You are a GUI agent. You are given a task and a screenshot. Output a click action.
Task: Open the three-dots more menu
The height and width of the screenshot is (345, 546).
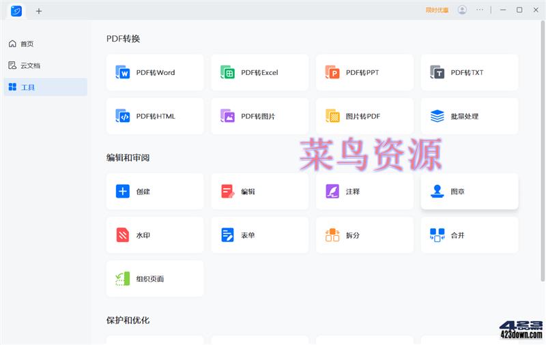click(x=480, y=10)
